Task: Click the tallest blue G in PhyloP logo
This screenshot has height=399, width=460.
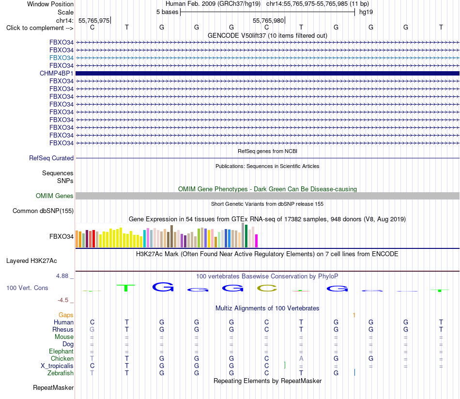Action: pyautogui.click(x=163, y=287)
